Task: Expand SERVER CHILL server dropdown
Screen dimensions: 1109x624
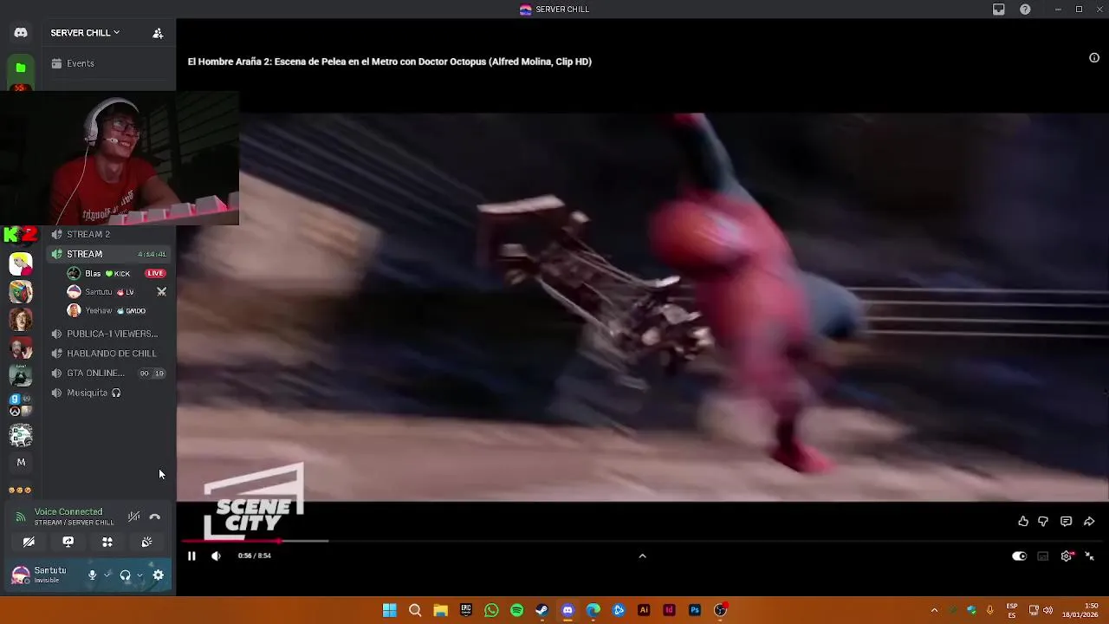Action: click(85, 33)
